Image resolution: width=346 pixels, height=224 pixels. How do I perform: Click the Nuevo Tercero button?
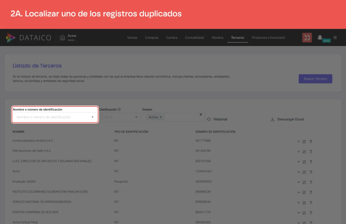click(x=315, y=79)
